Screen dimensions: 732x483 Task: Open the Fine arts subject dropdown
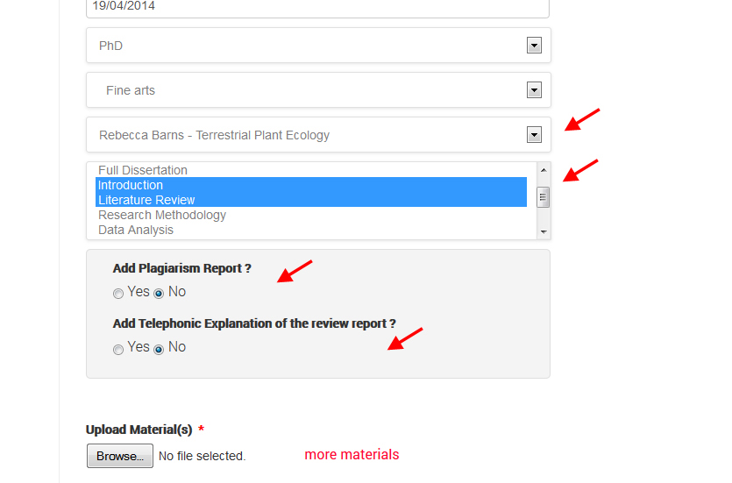(x=318, y=90)
